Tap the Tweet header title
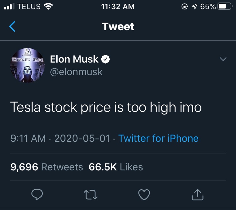The height and width of the screenshot is (210, 236). click(118, 27)
